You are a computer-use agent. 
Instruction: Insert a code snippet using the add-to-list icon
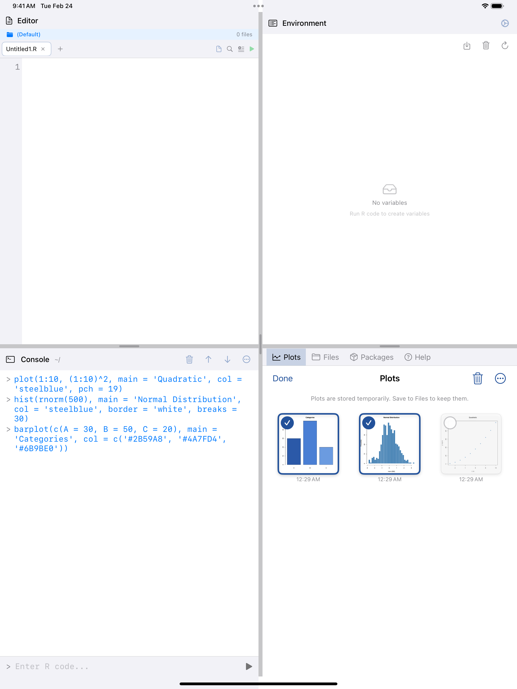click(241, 49)
